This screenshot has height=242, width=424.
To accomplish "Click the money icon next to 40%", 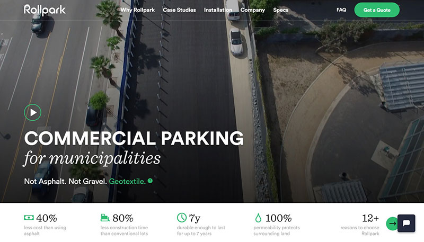I will tap(29, 218).
